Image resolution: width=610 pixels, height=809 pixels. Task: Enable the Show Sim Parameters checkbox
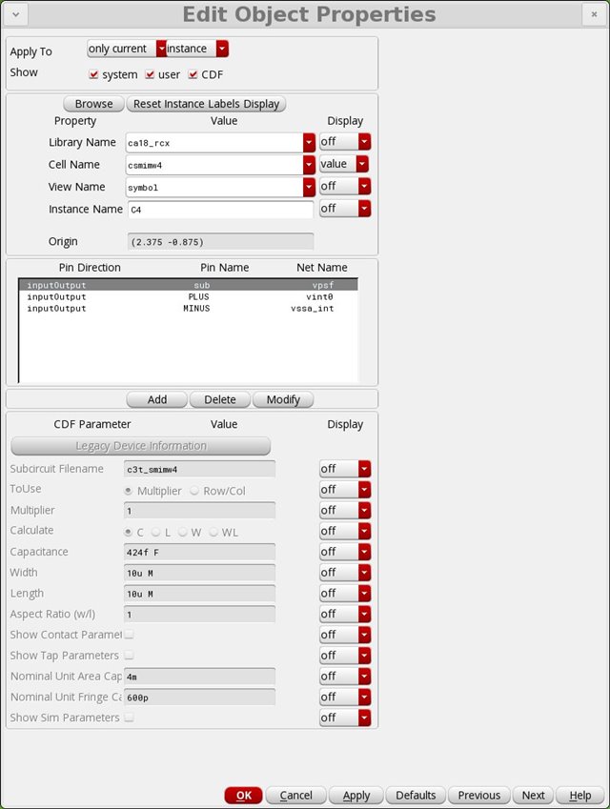click(129, 718)
